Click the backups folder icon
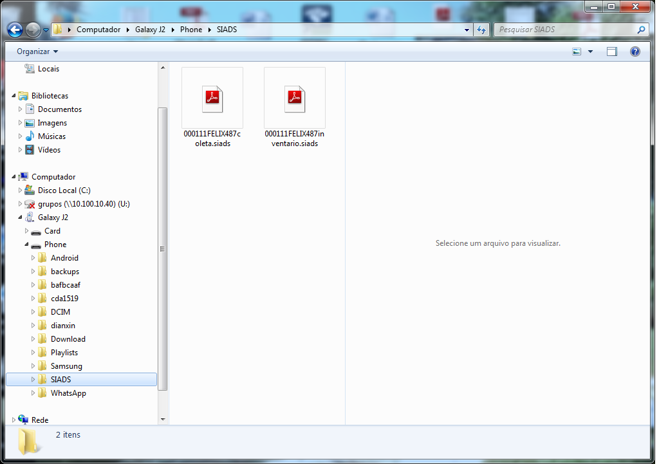The image size is (659, 464). click(x=42, y=271)
